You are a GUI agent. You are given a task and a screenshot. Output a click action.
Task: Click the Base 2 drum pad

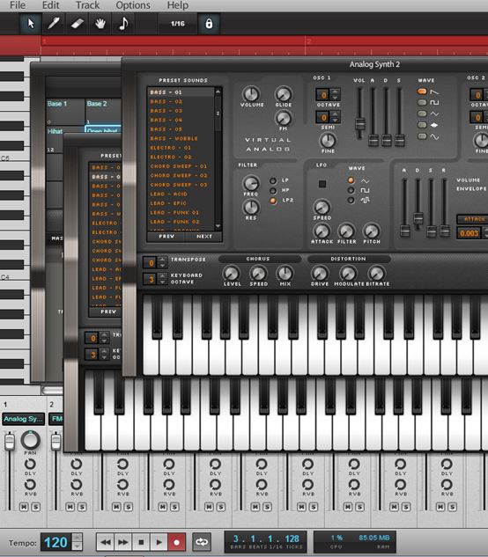[x=104, y=112]
